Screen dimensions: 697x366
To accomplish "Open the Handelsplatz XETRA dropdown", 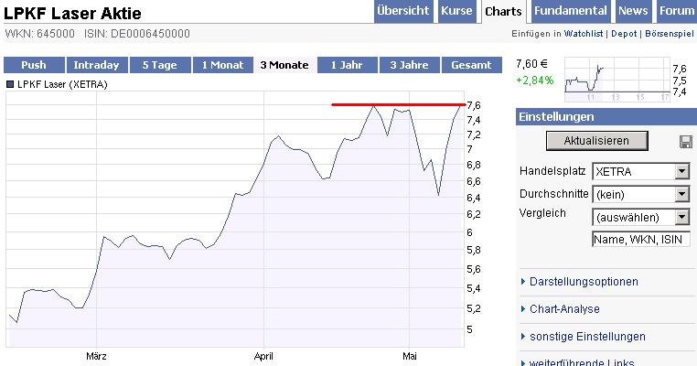I will (640, 171).
